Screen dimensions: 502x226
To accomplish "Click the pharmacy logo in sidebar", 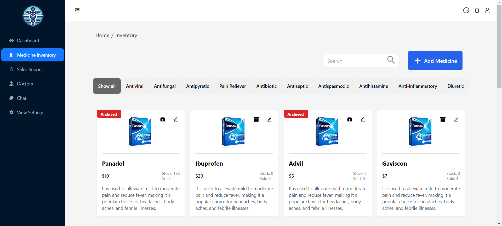I will tap(33, 16).
